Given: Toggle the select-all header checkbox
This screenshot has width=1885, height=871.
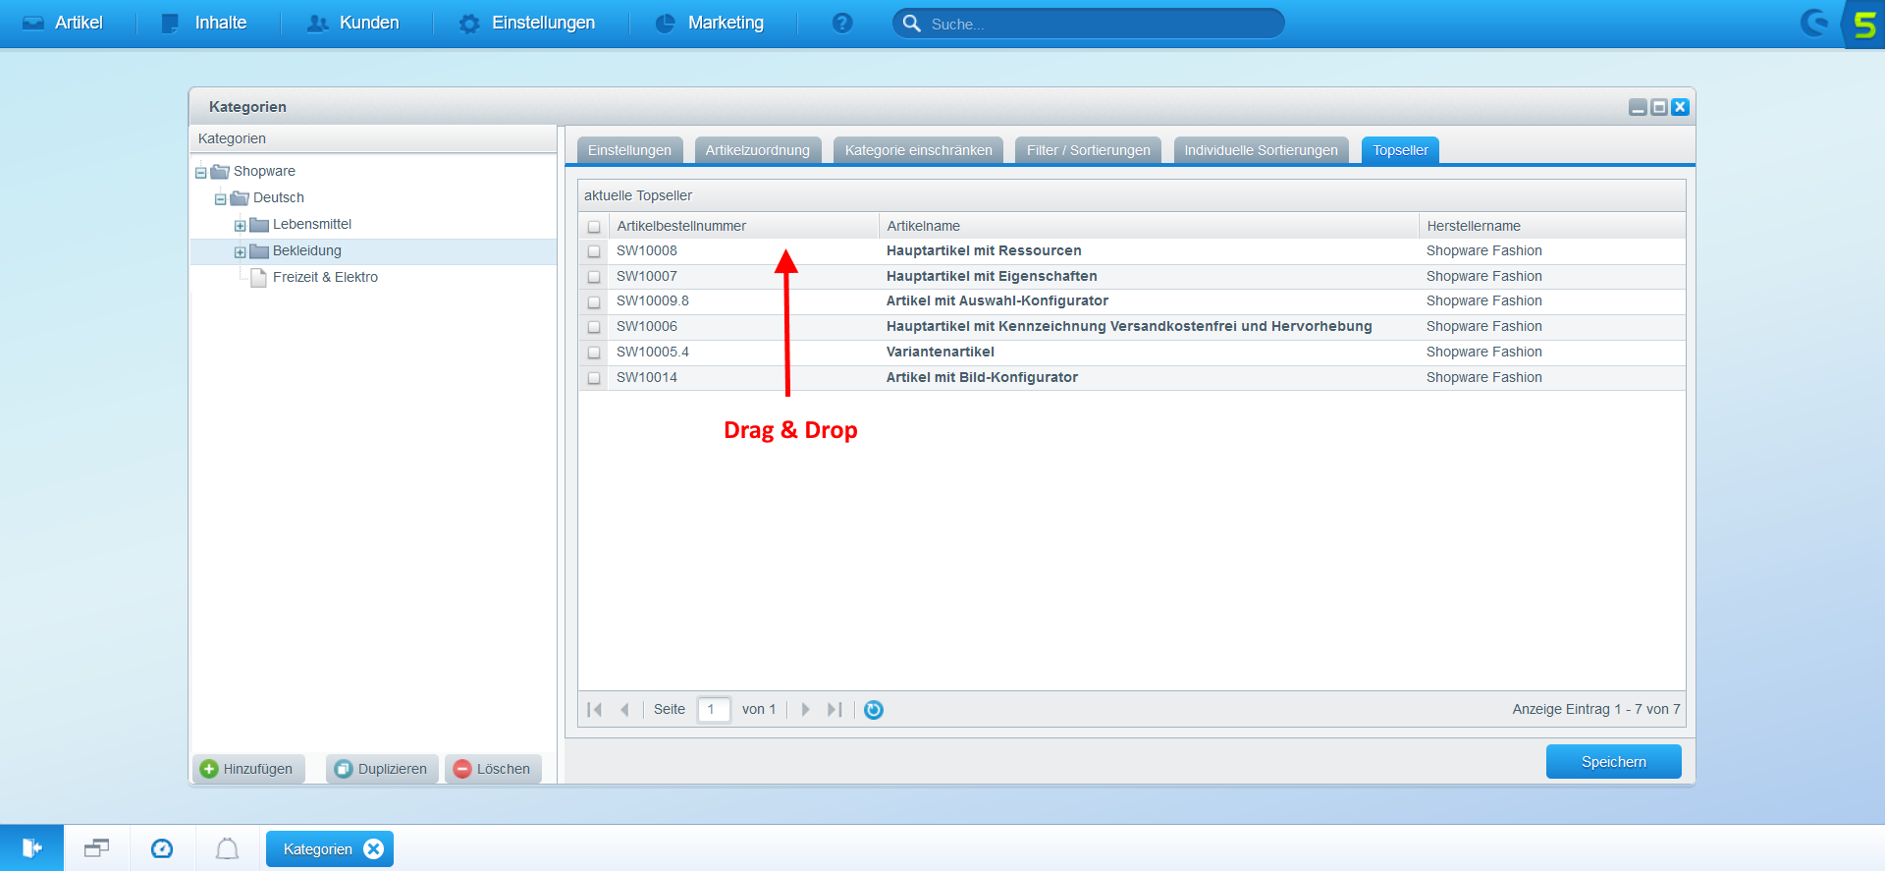Looking at the screenshot, I should [594, 227].
